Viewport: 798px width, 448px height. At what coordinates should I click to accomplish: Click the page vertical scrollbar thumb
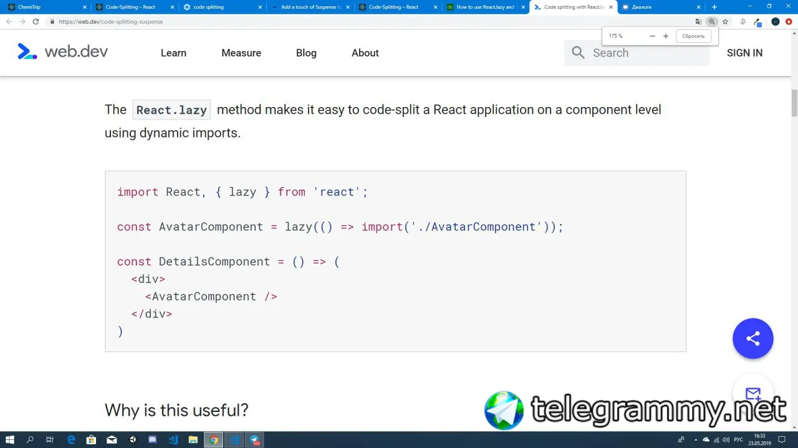(794, 103)
